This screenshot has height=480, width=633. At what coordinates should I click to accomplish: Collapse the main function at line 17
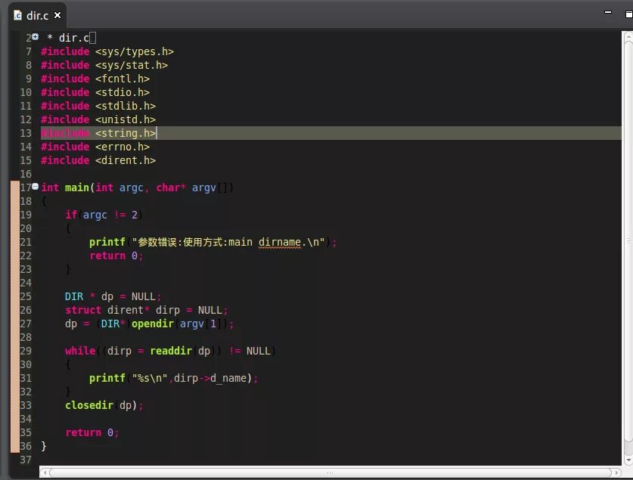point(35,187)
